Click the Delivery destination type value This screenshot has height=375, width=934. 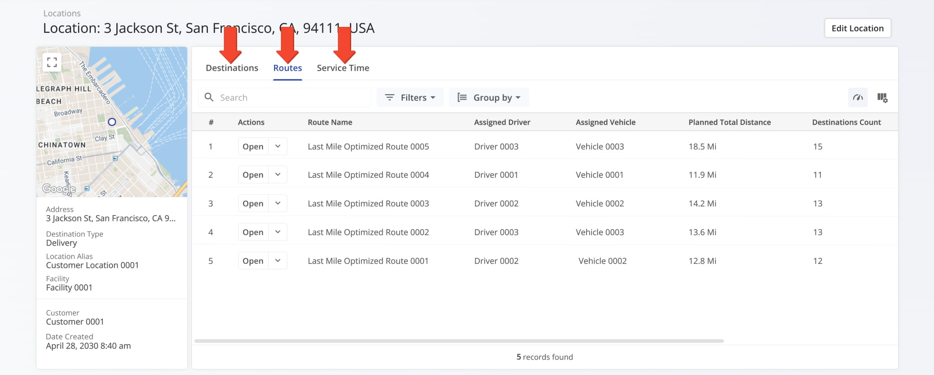(x=62, y=243)
